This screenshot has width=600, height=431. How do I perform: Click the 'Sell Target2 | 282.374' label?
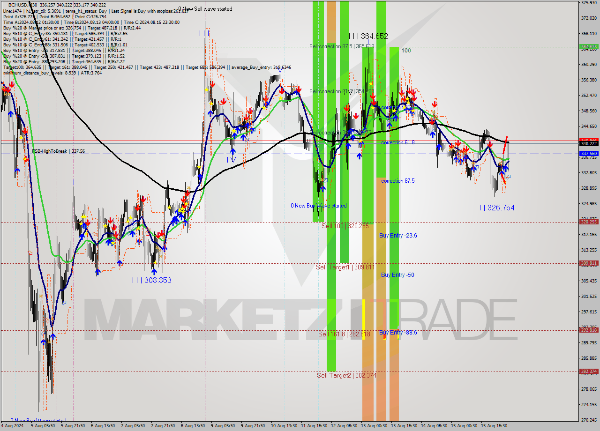[x=346, y=375]
